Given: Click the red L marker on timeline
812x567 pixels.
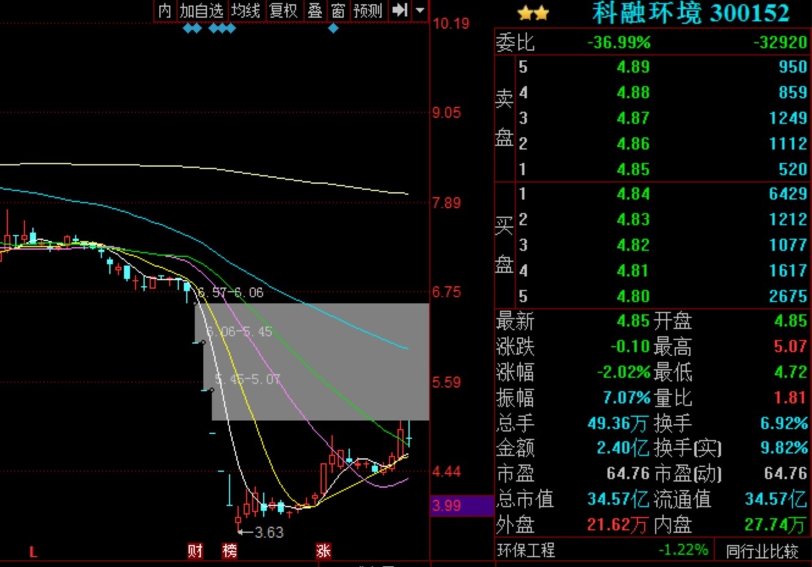Looking at the screenshot, I should tap(33, 552).
